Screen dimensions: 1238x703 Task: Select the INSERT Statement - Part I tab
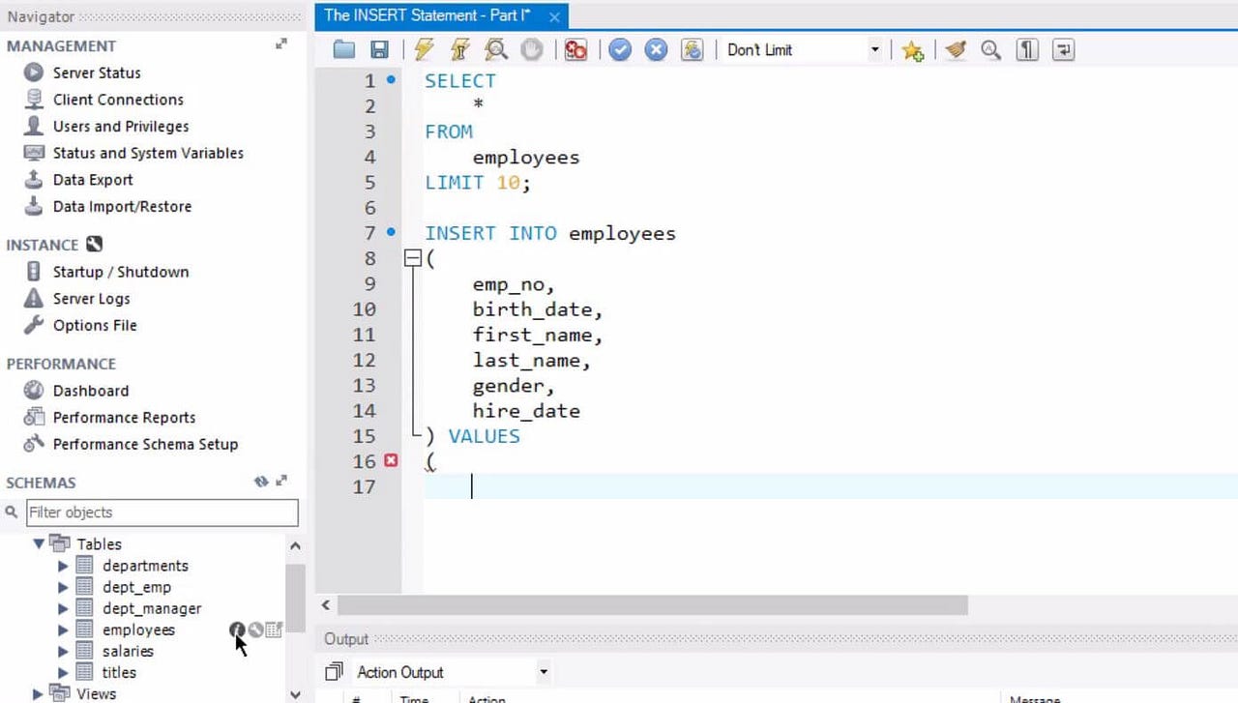point(426,15)
